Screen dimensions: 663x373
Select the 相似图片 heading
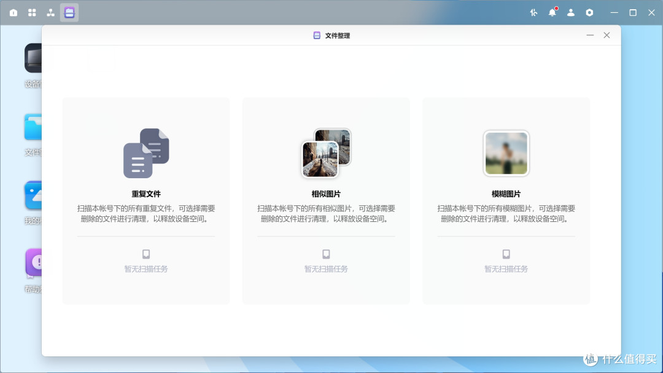coord(326,194)
